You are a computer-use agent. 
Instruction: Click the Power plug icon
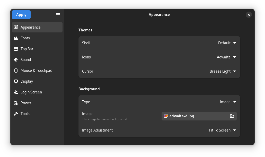click(16, 103)
